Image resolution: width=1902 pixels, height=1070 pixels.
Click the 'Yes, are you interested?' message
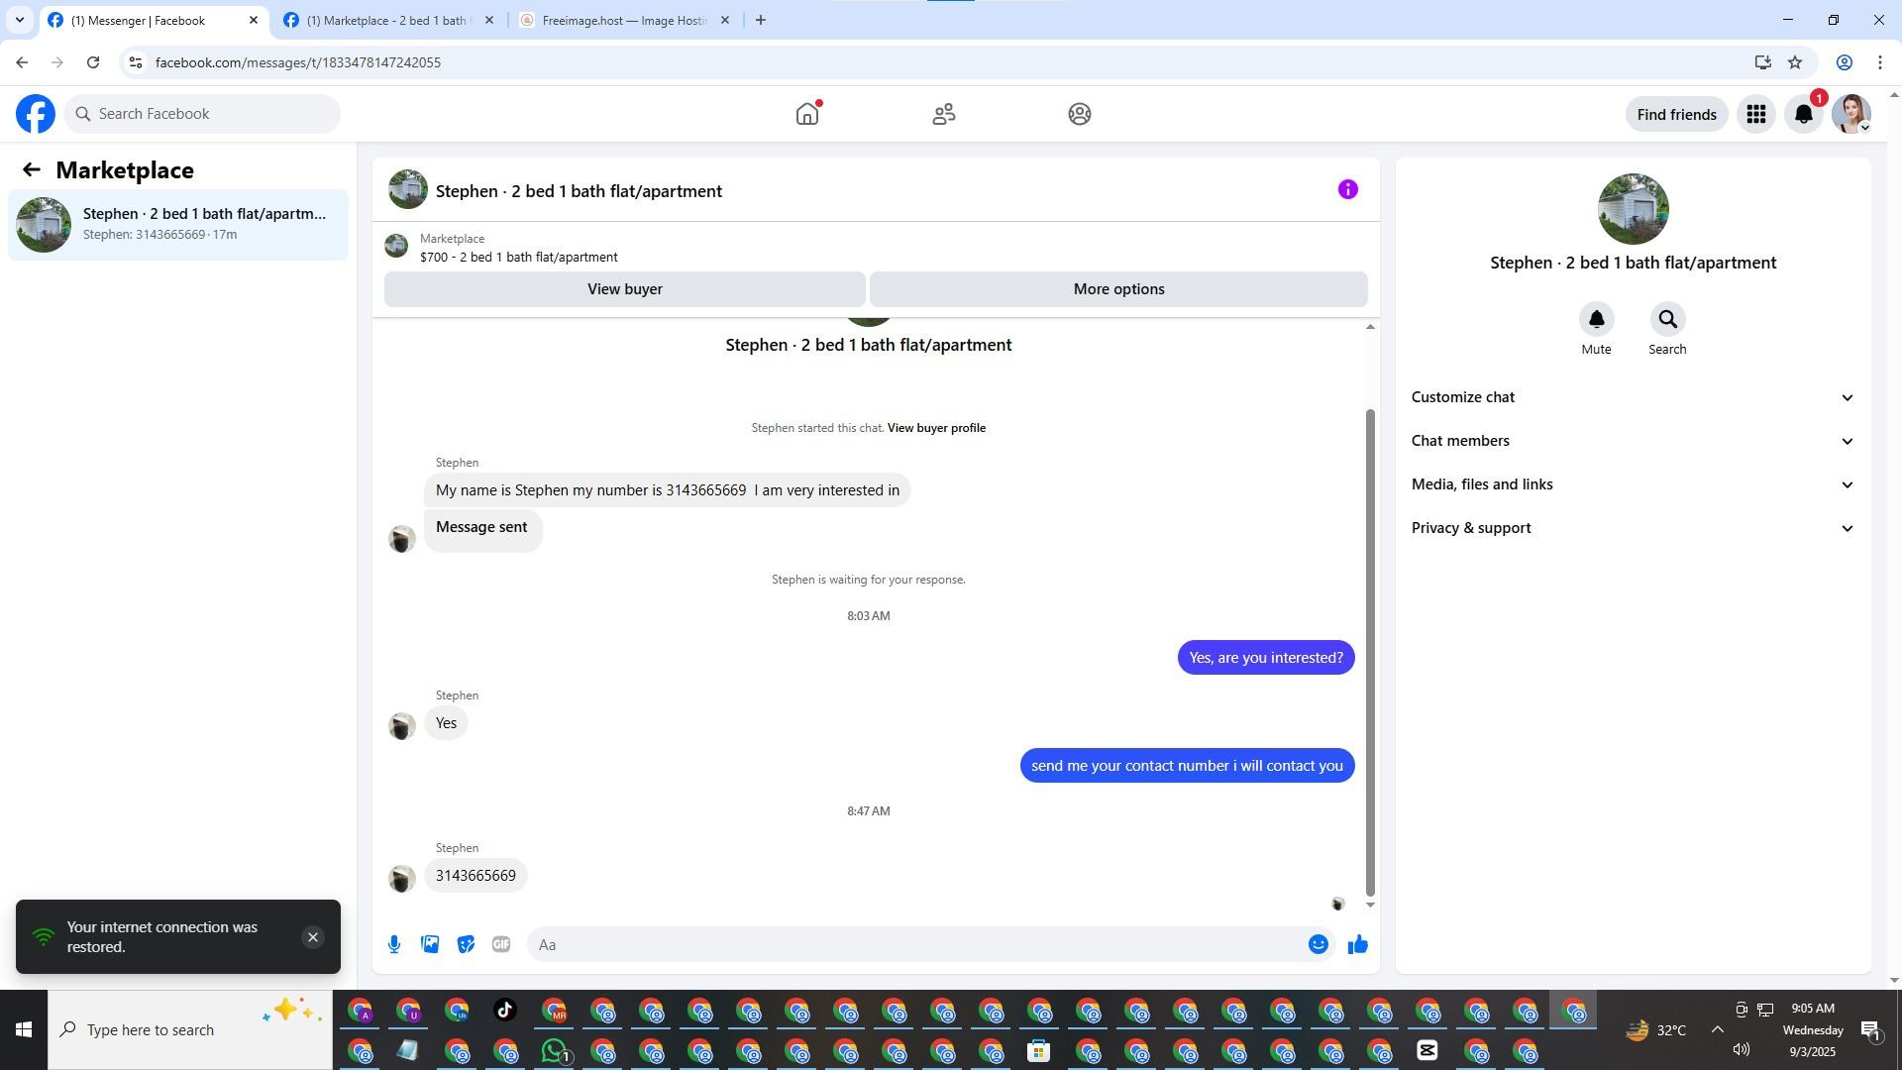coord(1266,658)
